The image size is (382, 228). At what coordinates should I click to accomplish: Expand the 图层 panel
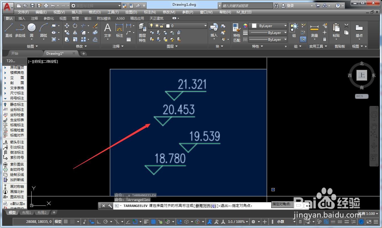172,46
